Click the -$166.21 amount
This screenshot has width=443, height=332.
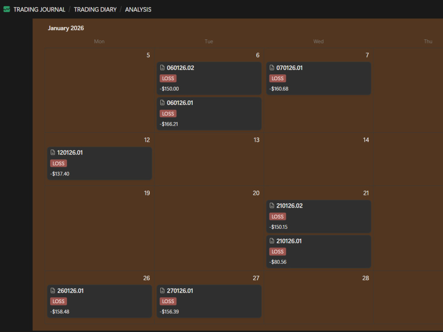coord(169,124)
